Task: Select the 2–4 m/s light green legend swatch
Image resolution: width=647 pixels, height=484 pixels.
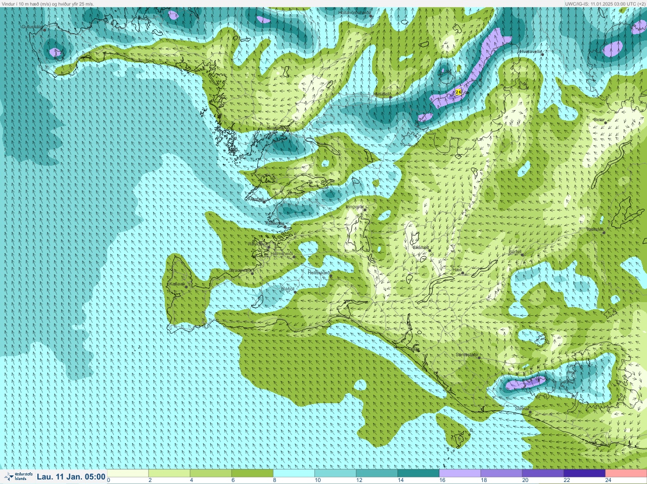Action: coord(169,473)
